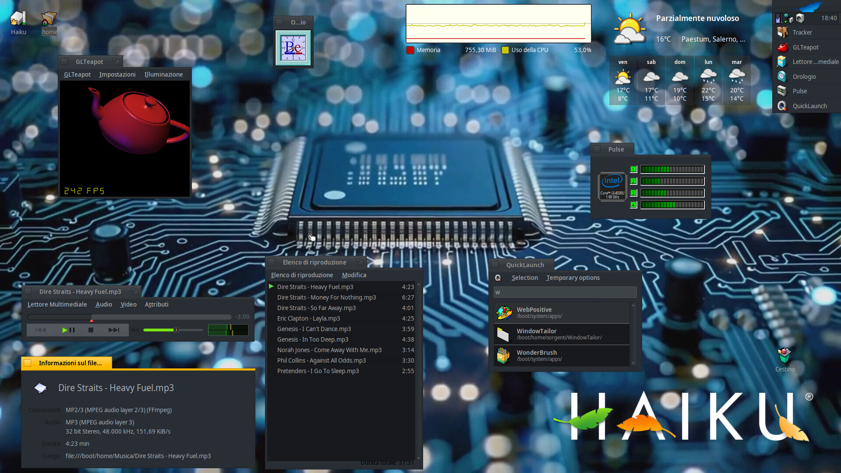Viewport: 841px width, 473px height.
Task: Select Lettore ...mediale in the Deskbar
Action: (807, 62)
